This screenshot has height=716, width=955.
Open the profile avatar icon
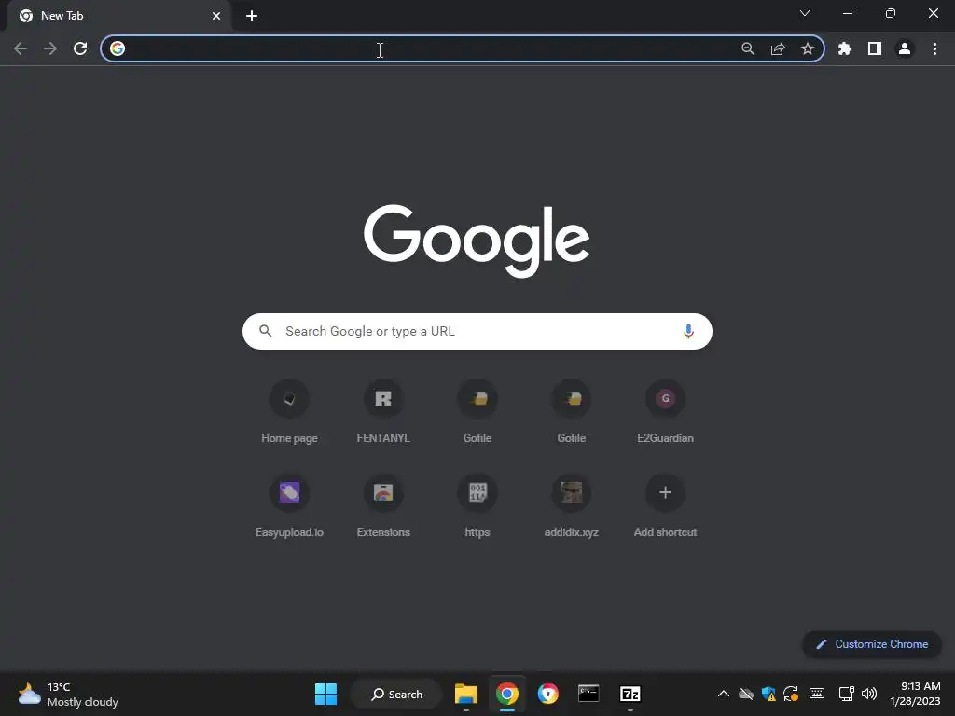point(905,48)
